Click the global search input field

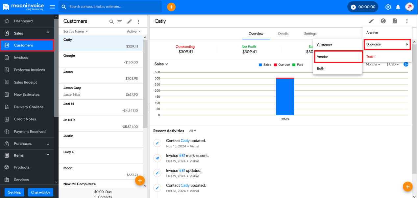pos(110,7)
